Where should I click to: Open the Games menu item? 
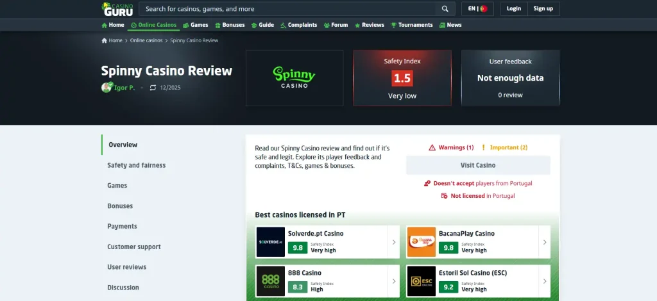point(196,25)
